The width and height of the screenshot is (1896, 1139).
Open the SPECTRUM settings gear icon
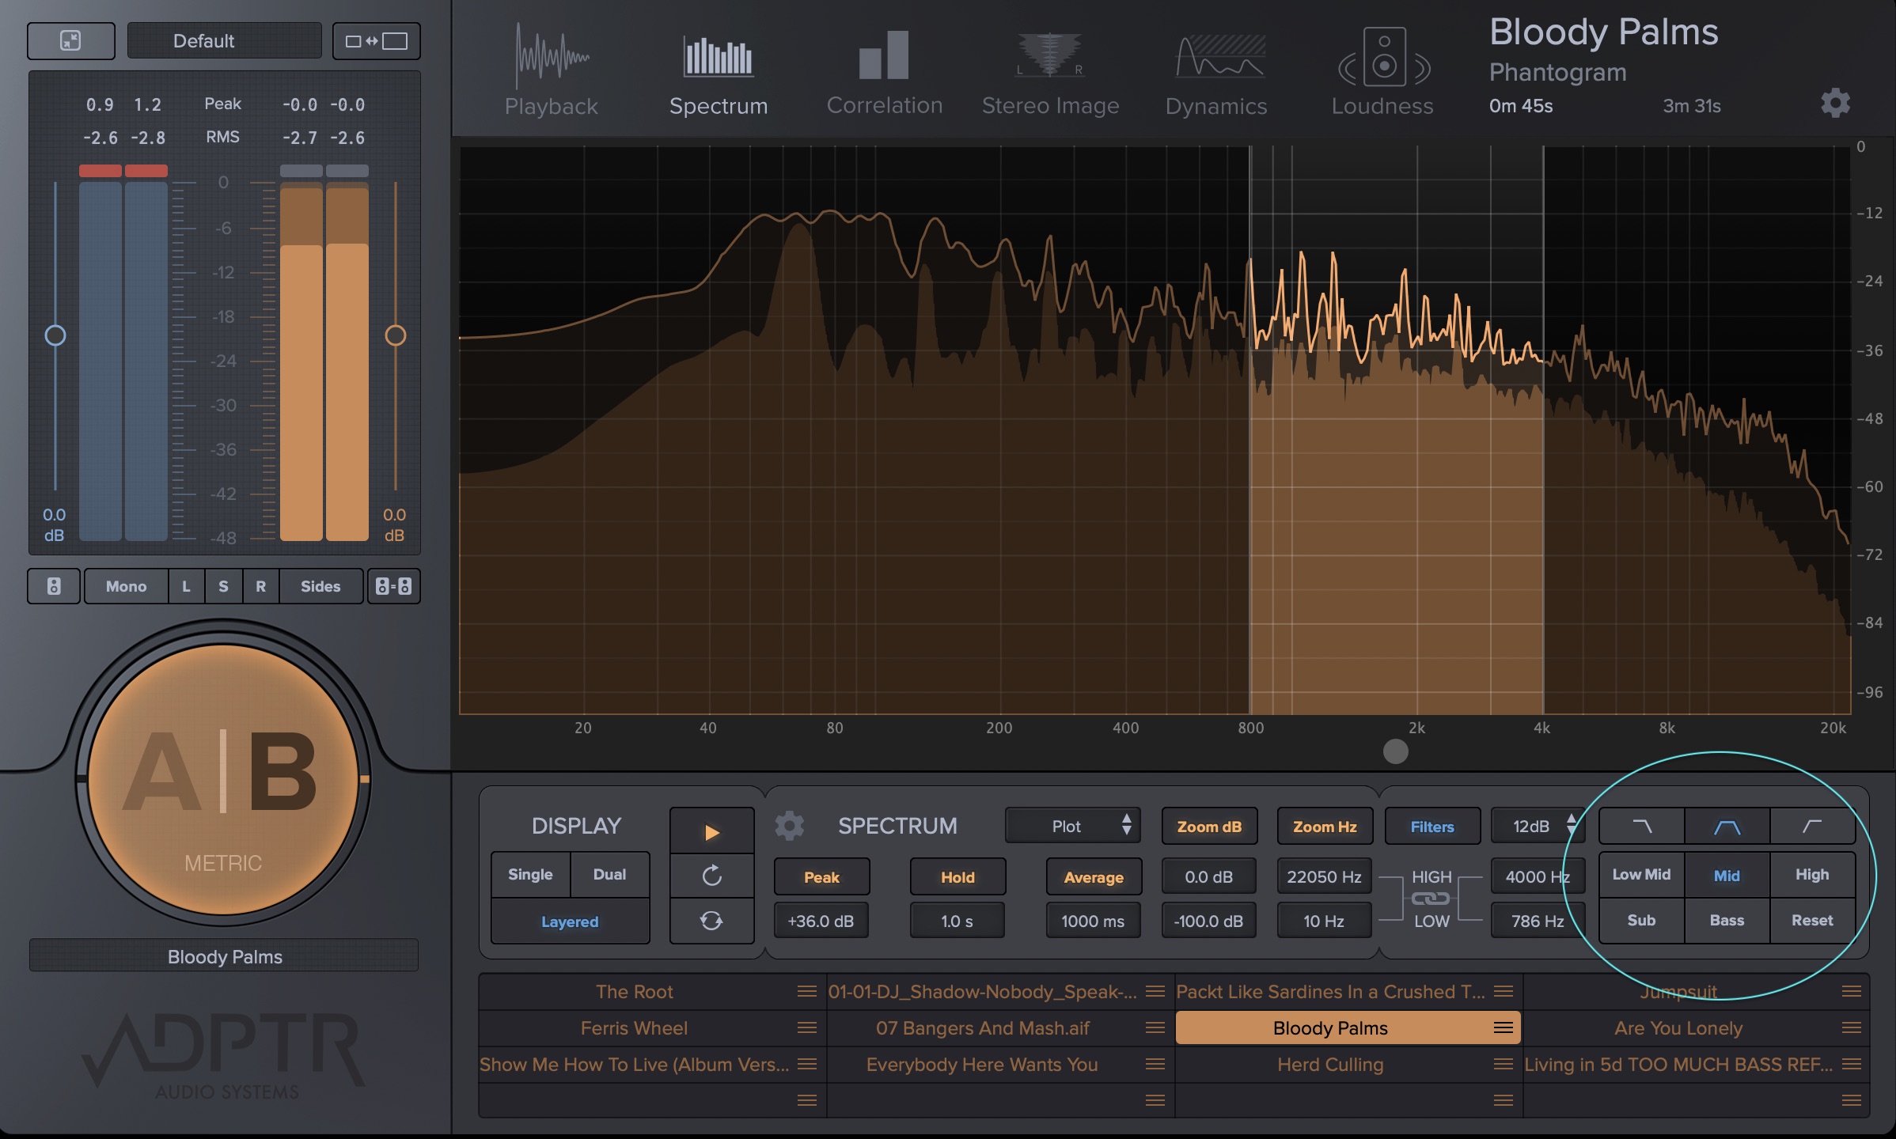click(x=789, y=826)
